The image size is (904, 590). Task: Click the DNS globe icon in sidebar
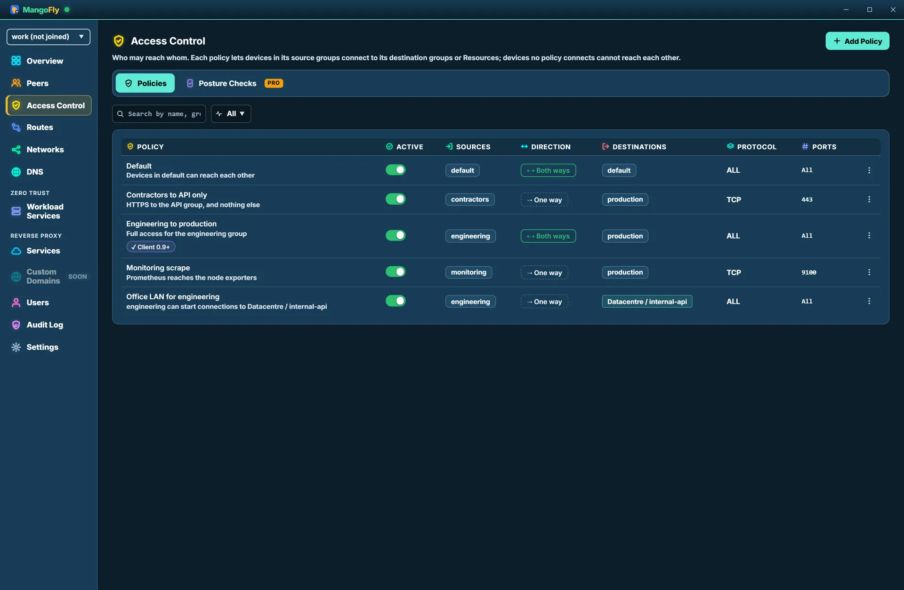click(x=16, y=172)
